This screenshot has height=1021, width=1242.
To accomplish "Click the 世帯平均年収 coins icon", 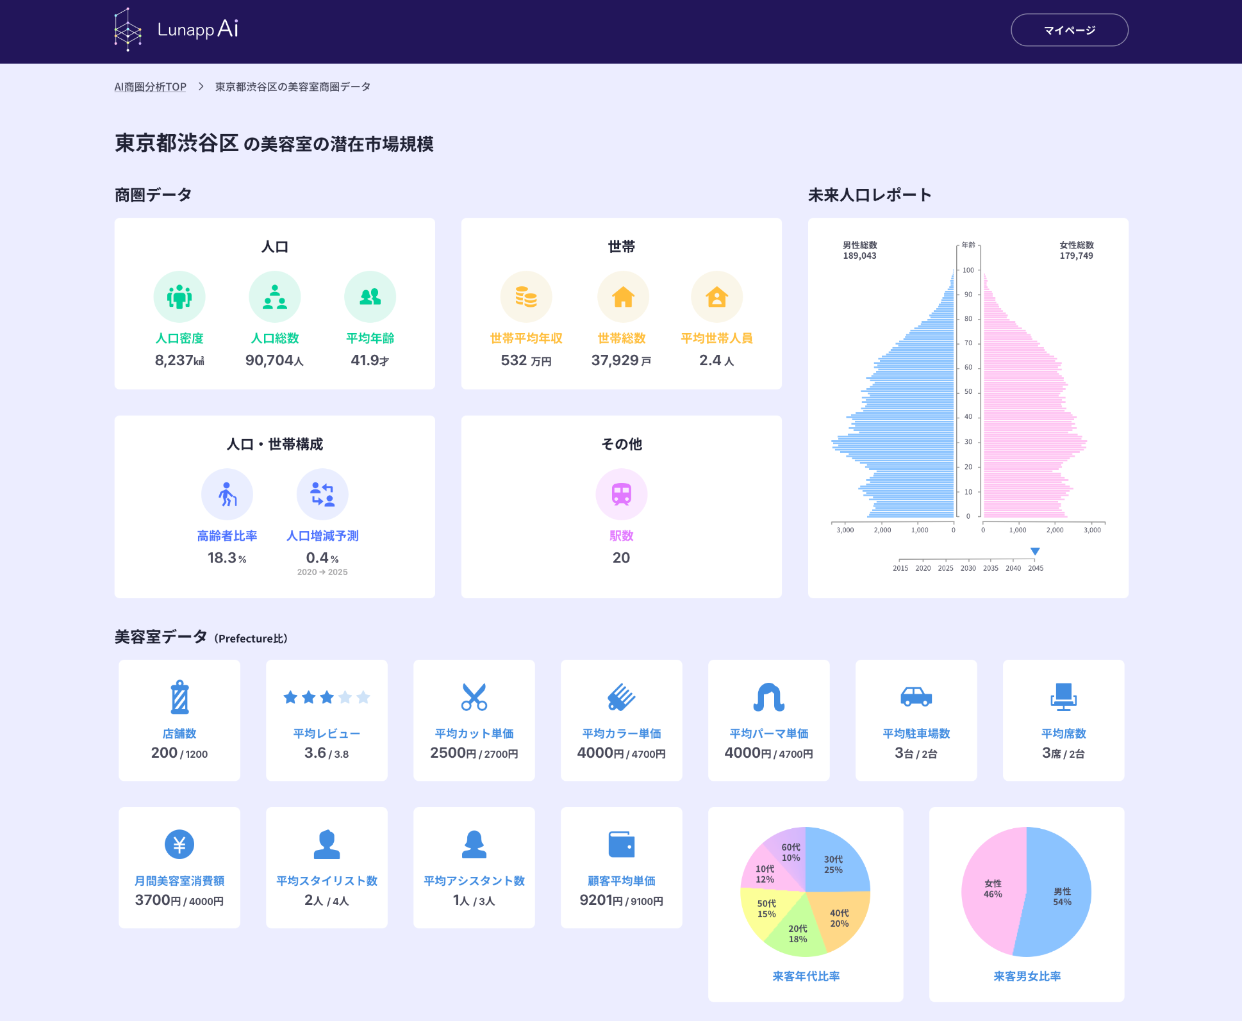I will [x=526, y=297].
